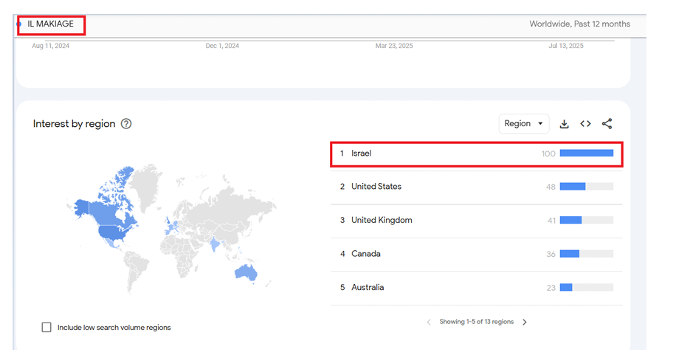
Task: Click the Include low search volume regions label
Action: pyautogui.click(x=114, y=328)
